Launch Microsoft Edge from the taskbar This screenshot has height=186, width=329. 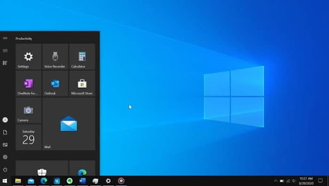click(44, 181)
